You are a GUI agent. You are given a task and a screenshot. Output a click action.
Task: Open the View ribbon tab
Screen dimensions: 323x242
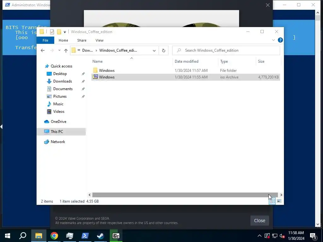(99, 40)
